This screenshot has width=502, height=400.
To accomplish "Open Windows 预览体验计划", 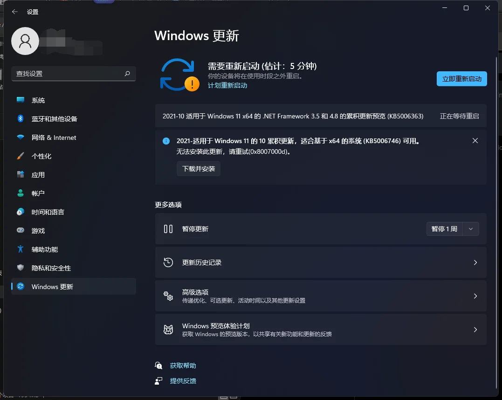I will tap(321, 330).
